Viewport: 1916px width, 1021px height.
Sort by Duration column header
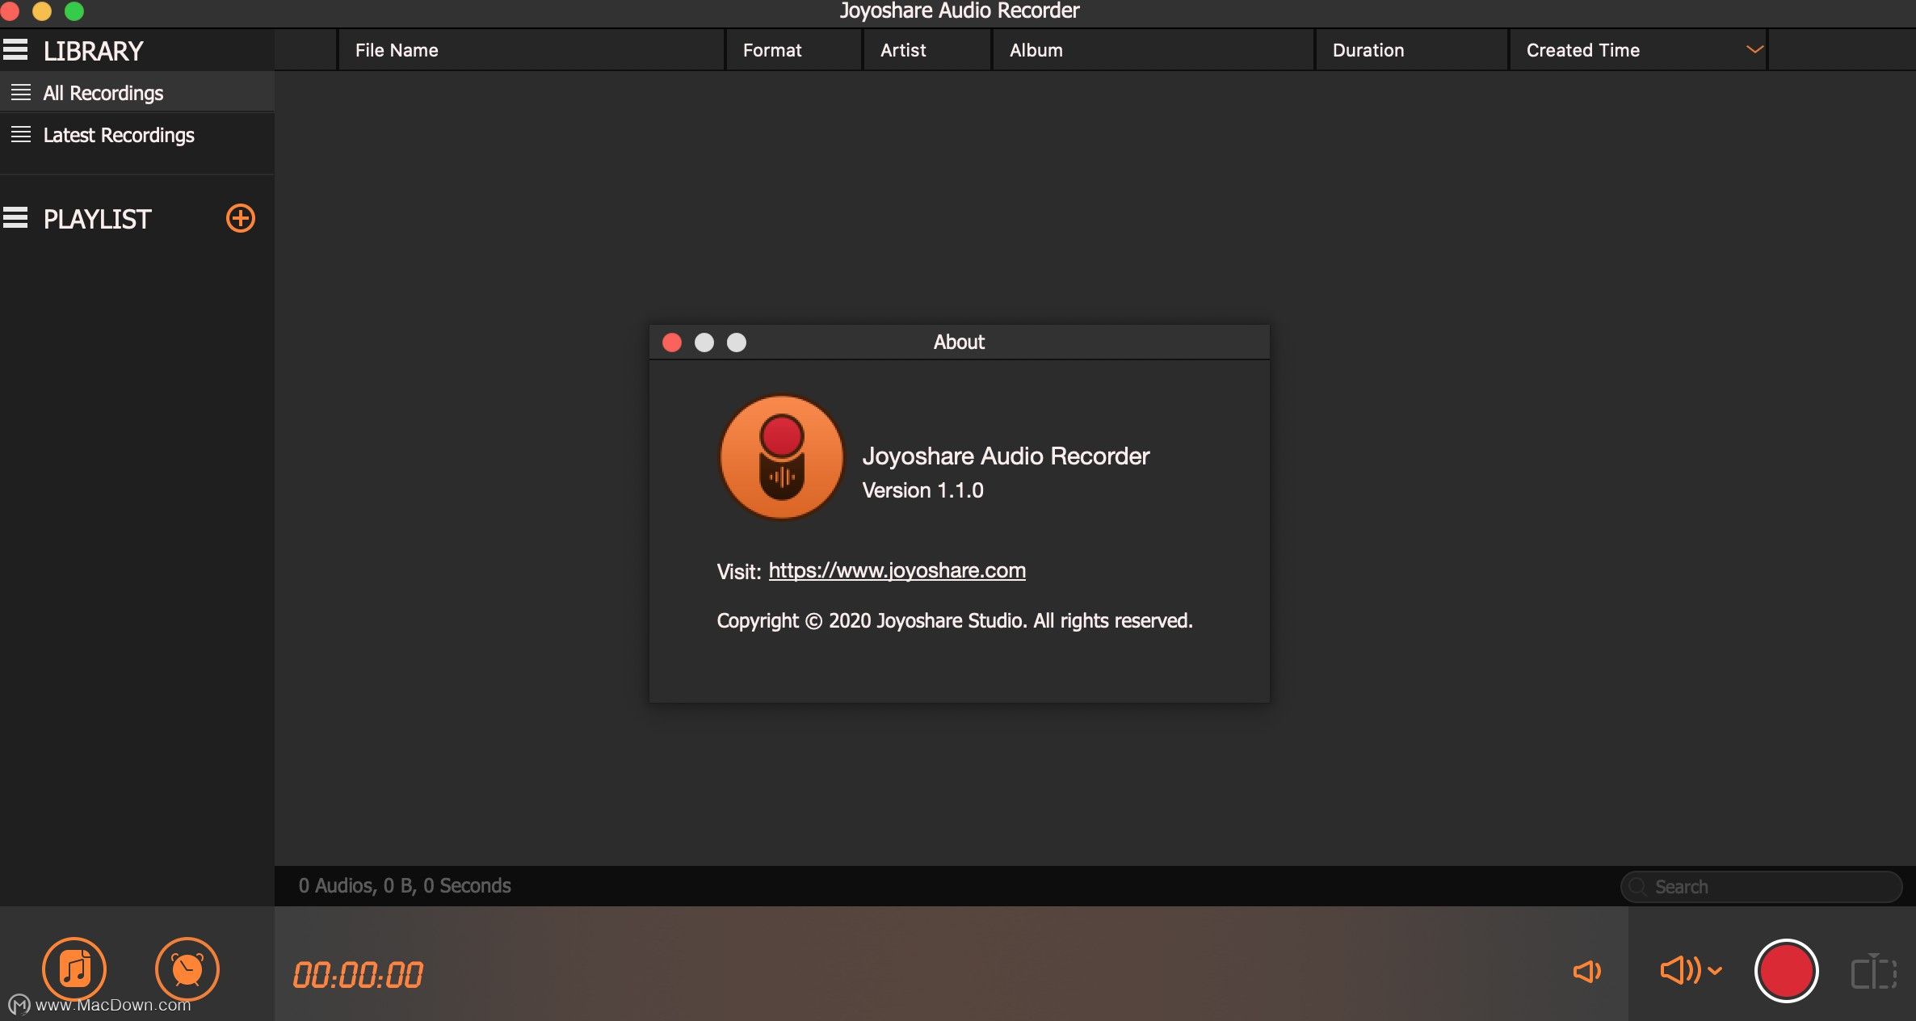click(1412, 50)
